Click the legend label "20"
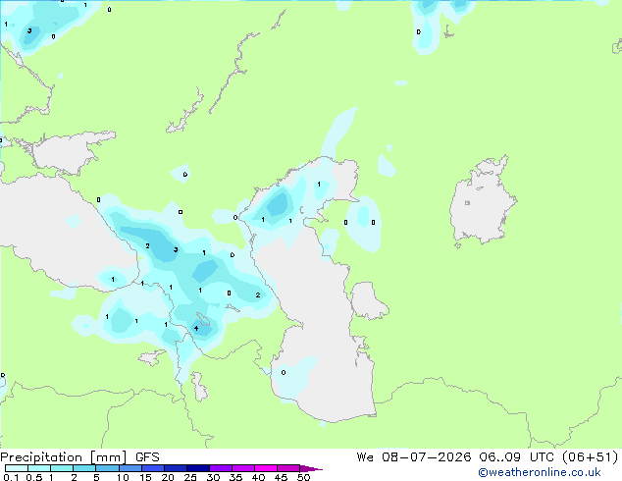The width and height of the screenshot is (622, 481). click(x=168, y=477)
